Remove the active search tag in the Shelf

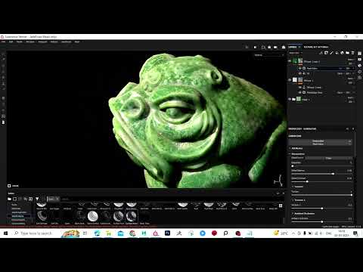click(57, 199)
